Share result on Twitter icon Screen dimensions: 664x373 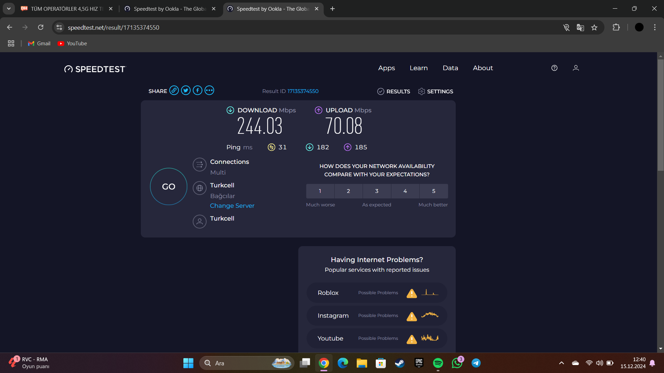tap(186, 91)
